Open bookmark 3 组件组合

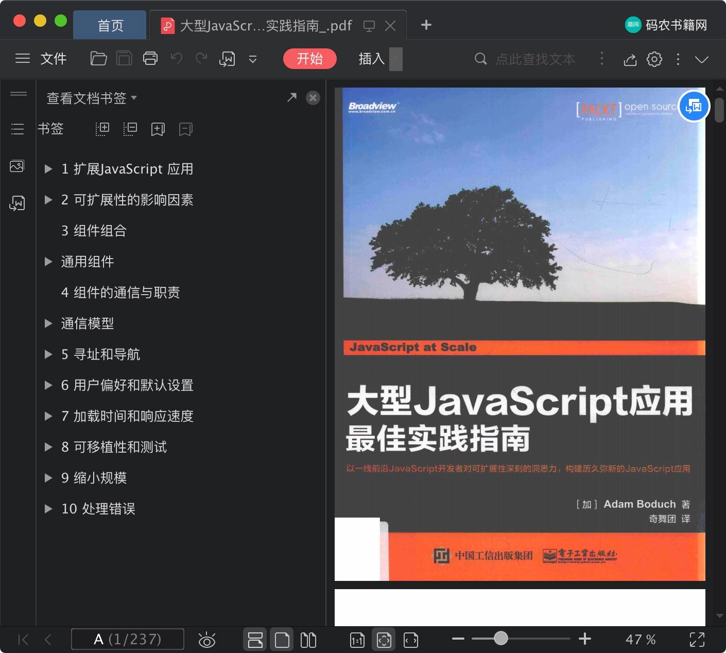click(x=94, y=231)
